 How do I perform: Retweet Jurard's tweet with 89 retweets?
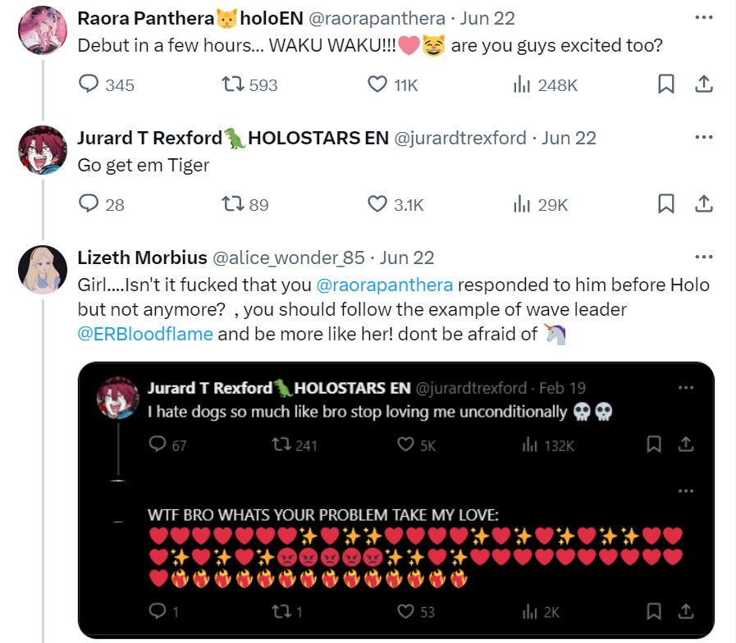click(233, 203)
